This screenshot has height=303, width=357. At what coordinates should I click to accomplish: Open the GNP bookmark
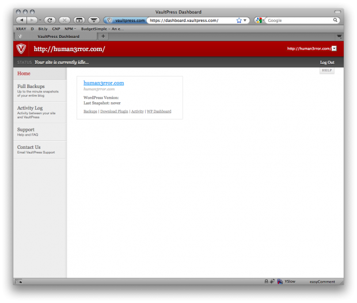click(x=56, y=29)
